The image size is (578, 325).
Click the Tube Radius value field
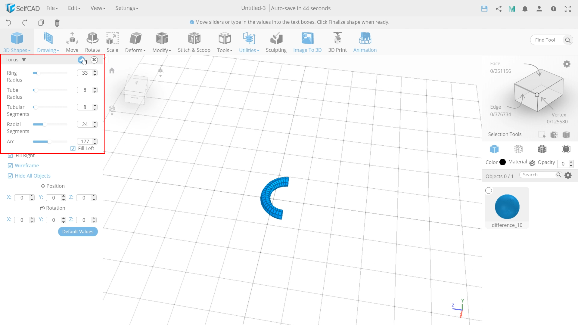tap(85, 90)
